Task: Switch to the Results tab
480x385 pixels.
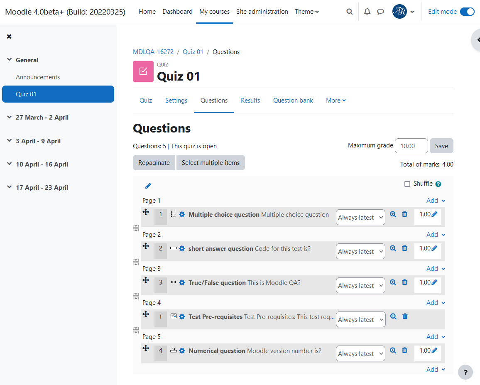Action: 250,101
